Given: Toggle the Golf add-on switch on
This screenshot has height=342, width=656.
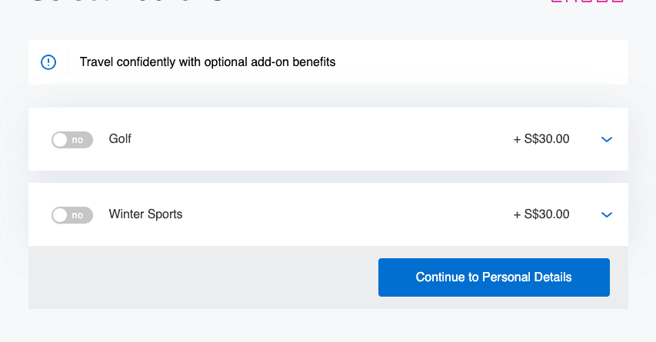Looking at the screenshot, I should coord(72,140).
